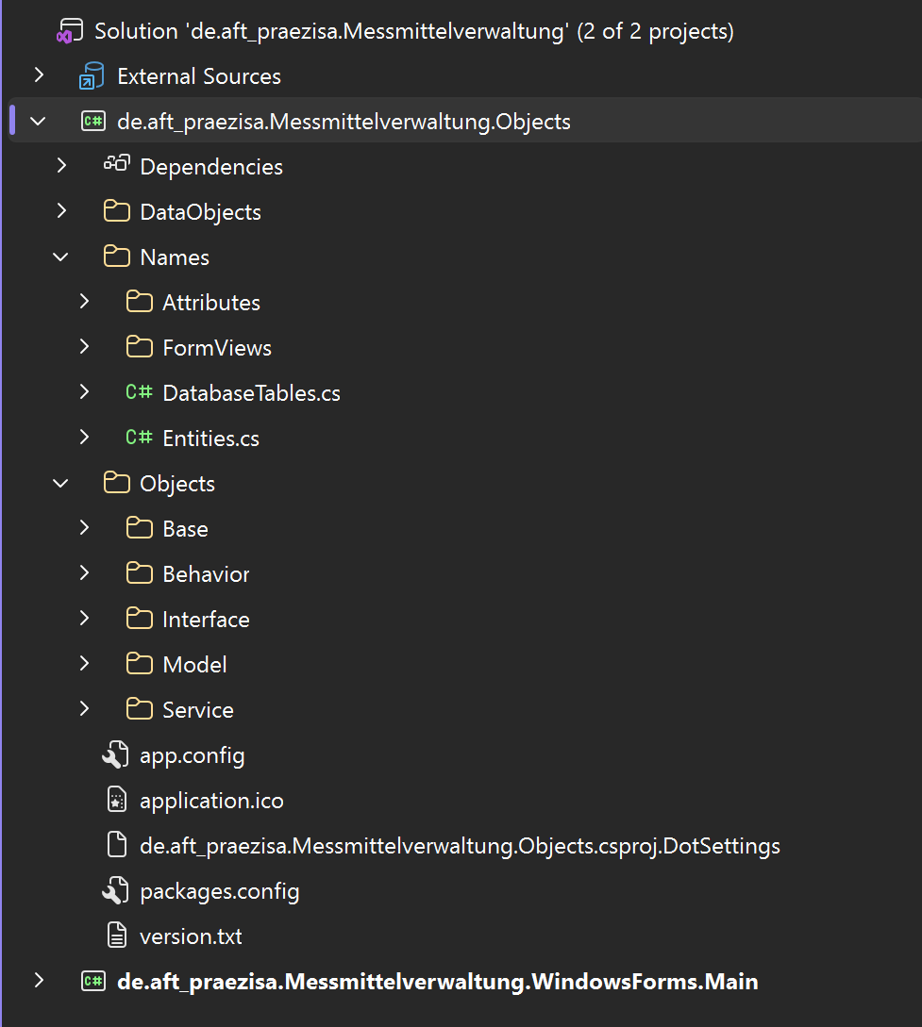Select the FormViews folder name
This screenshot has height=1027, width=922.
217,348
